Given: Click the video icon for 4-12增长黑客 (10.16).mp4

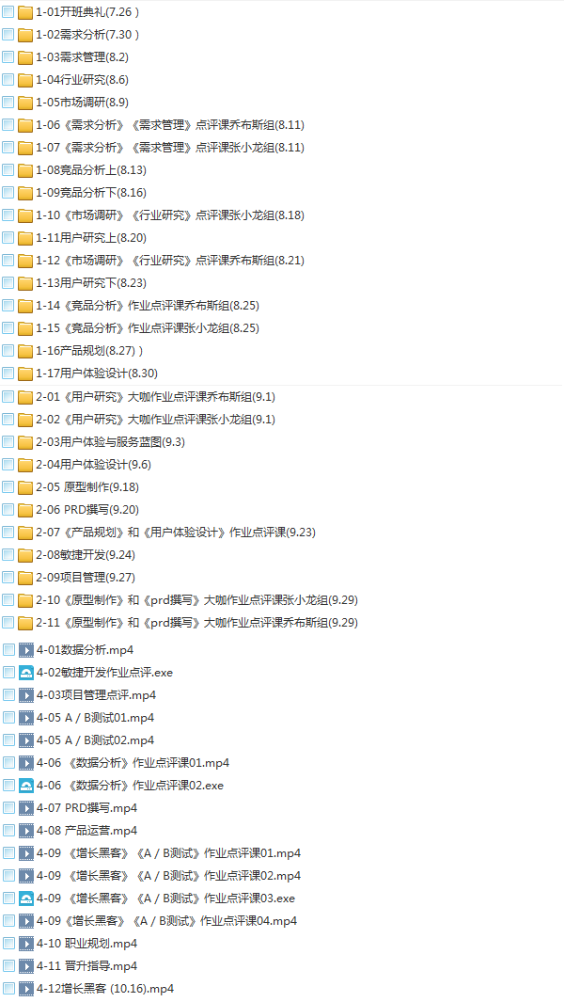Looking at the screenshot, I should click(x=26, y=989).
